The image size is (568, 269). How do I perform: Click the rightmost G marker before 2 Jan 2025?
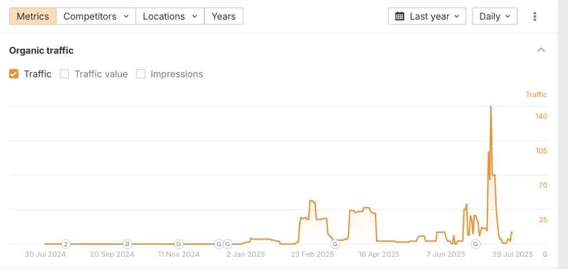click(x=227, y=244)
